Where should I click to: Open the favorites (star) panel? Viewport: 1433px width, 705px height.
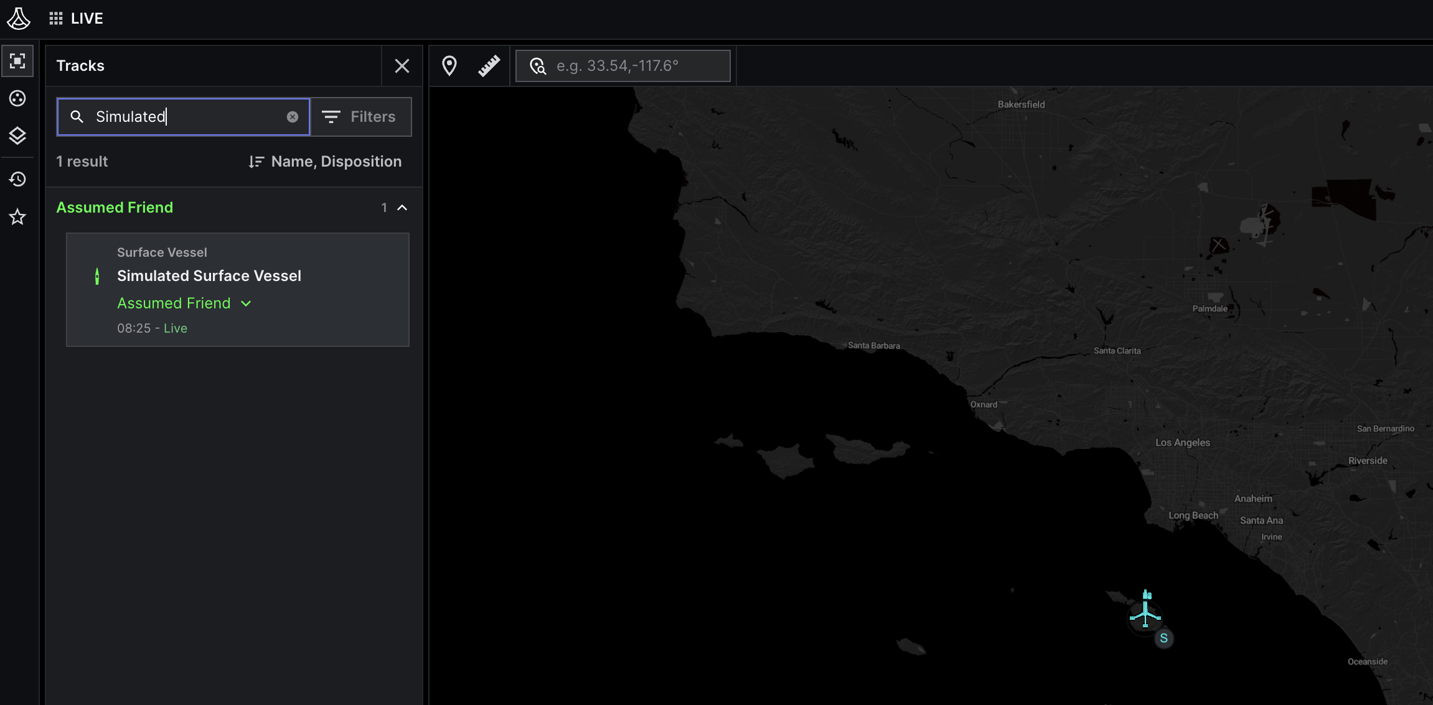coord(17,217)
